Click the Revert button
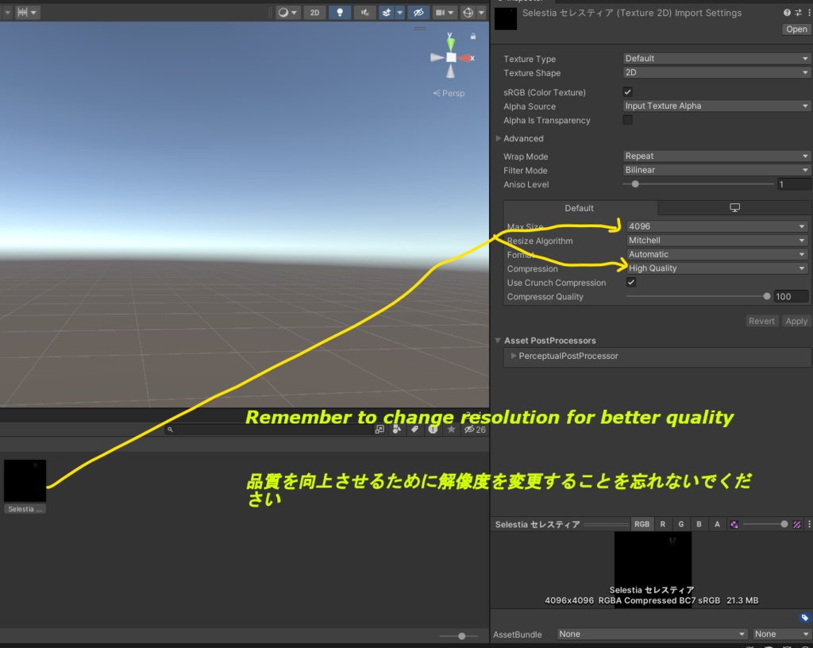The width and height of the screenshot is (813, 648). pos(761,321)
